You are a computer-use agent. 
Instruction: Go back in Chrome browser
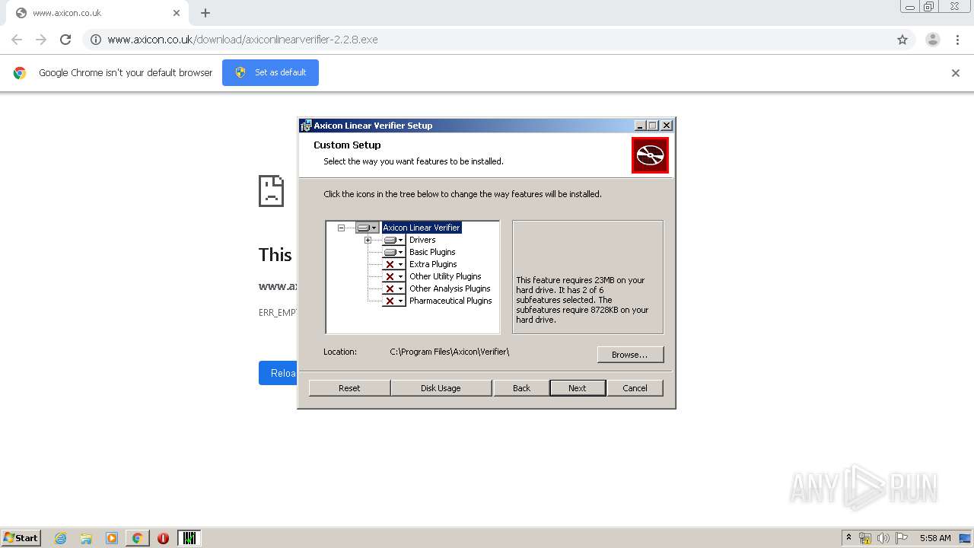point(17,40)
